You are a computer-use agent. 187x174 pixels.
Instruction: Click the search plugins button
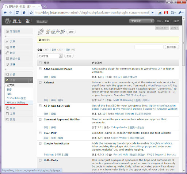(172, 47)
